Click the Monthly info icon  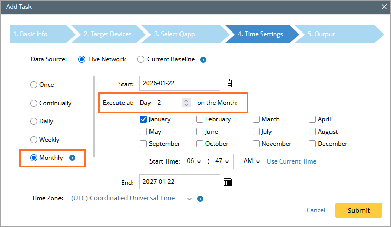(x=72, y=158)
